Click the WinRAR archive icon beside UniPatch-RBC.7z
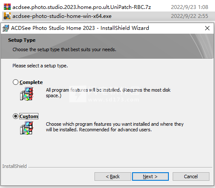The height and width of the screenshot is (188, 215). (7, 7)
